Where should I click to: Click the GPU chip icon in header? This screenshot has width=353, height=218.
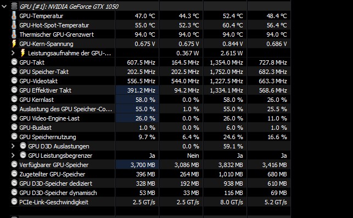14,6
